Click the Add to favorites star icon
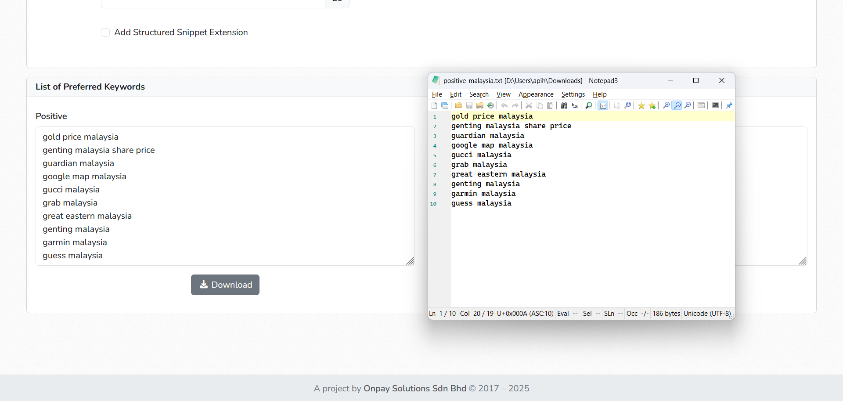 click(652, 105)
